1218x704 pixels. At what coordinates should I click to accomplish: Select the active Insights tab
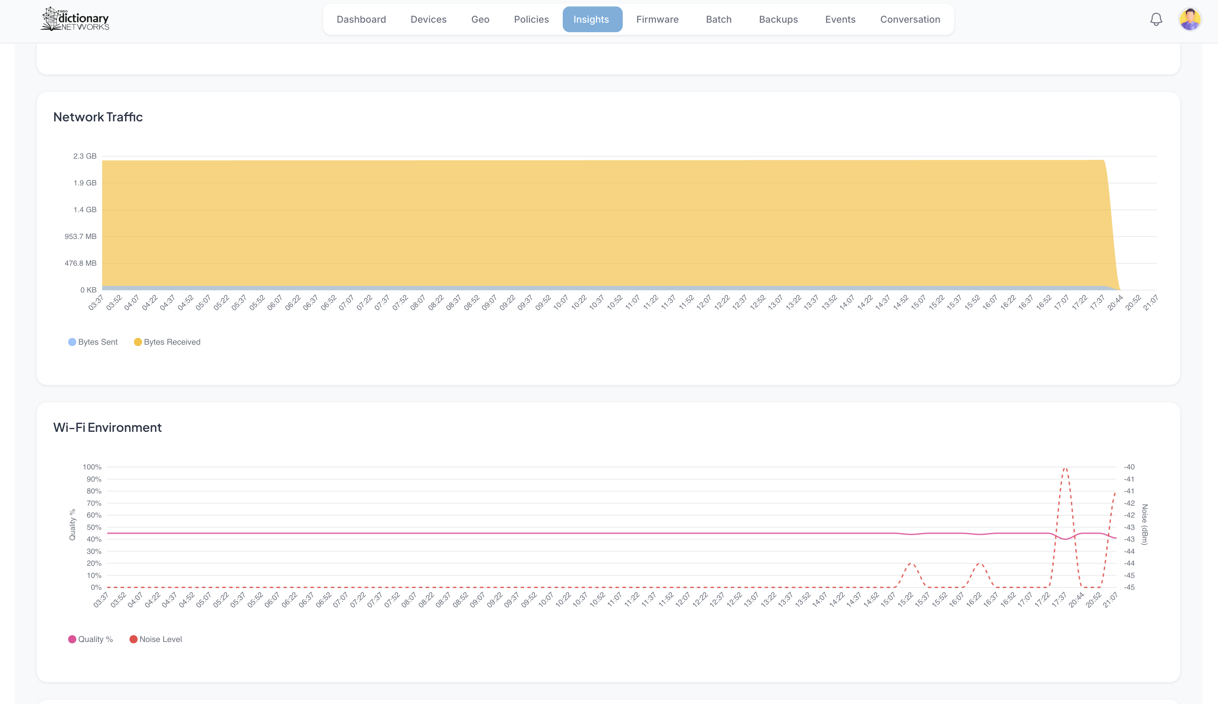click(591, 19)
